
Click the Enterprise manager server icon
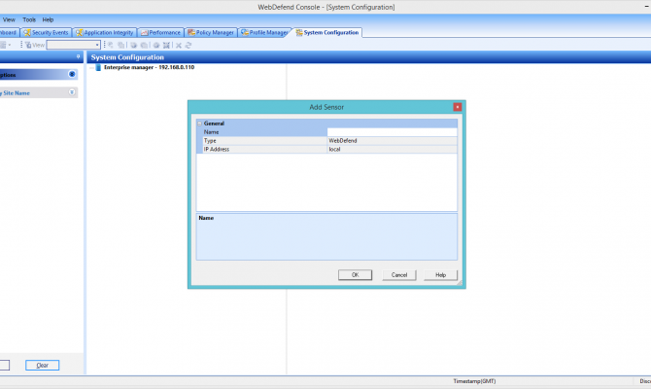click(x=98, y=67)
